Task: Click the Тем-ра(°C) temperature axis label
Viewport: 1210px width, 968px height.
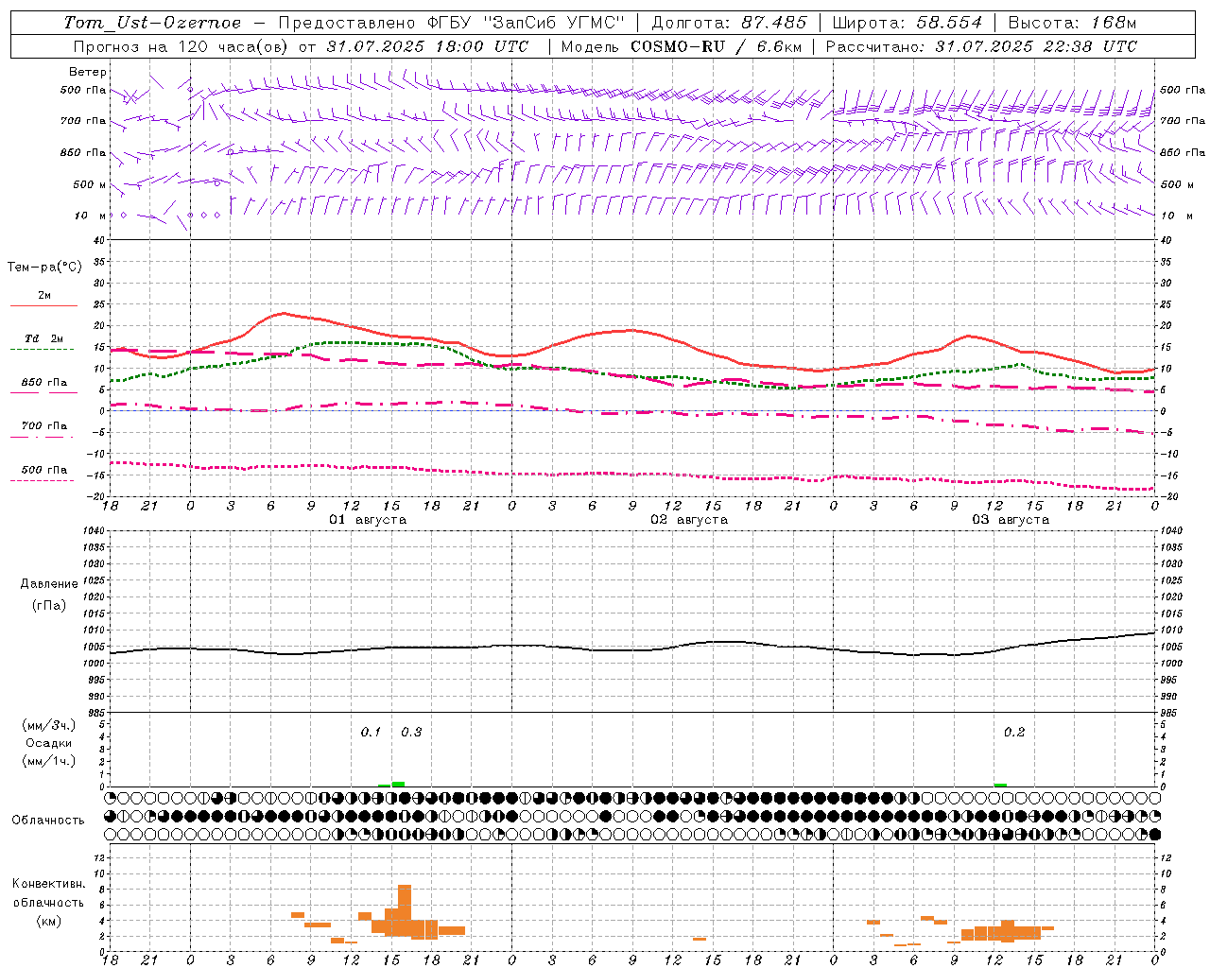Action: click(44, 268)
